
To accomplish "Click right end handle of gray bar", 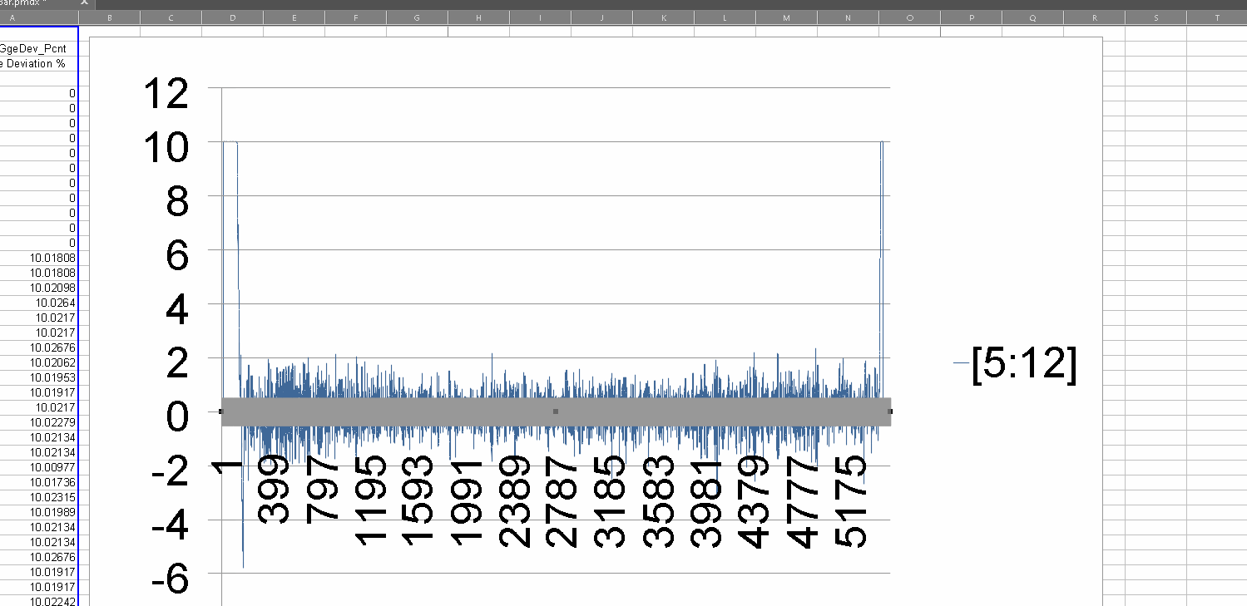I will tap(890, 411).
